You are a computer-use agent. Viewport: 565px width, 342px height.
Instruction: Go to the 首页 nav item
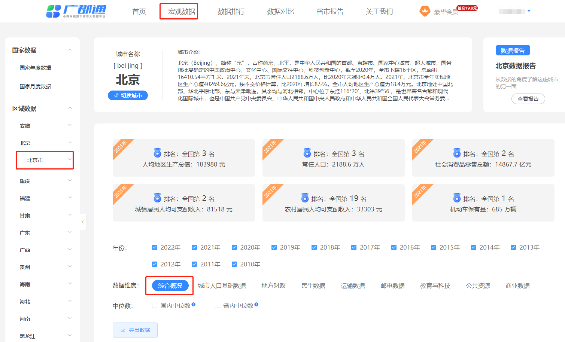click(x=139, y=12)
